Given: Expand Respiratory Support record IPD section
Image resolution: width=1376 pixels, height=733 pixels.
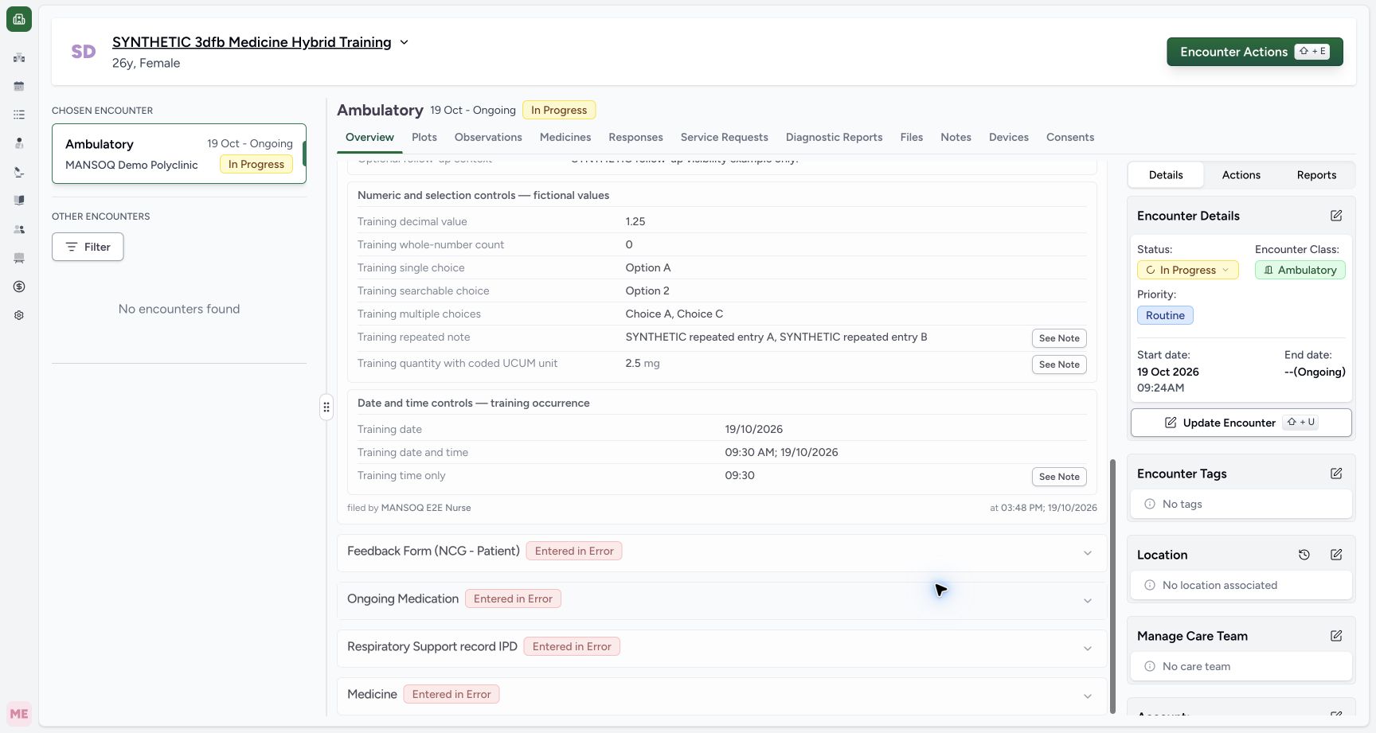Looking at the screenshot, I should point(721,648).
